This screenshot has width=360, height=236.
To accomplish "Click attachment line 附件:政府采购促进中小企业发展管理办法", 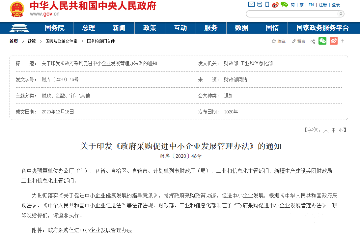I will pos(82,230).
